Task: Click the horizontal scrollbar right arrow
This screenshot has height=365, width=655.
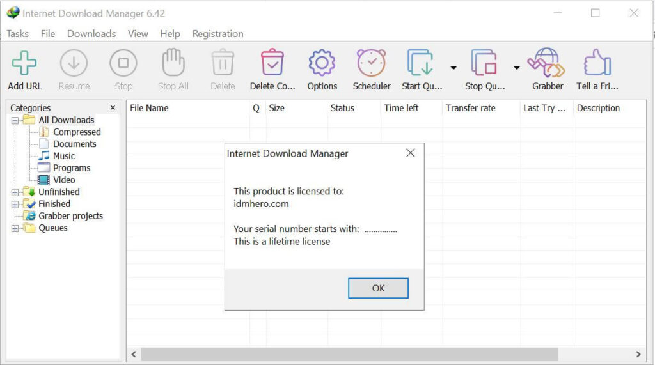Action: [638, 355]
